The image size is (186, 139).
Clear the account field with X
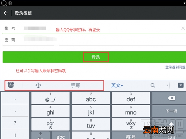pyautogui.click(x=183, y=28)
